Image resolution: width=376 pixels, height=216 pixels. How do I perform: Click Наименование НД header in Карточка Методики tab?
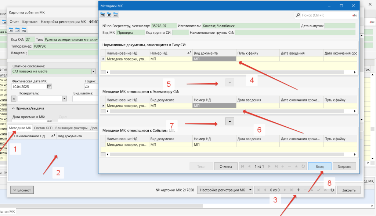34,136
